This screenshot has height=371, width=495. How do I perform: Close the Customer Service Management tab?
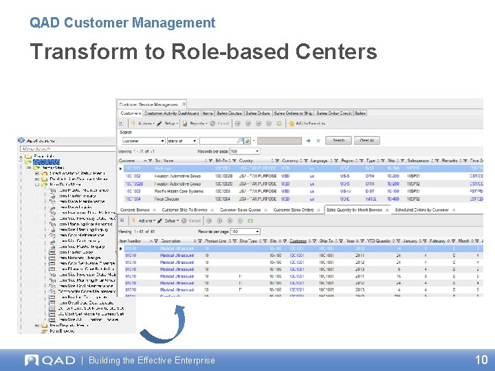184,104
